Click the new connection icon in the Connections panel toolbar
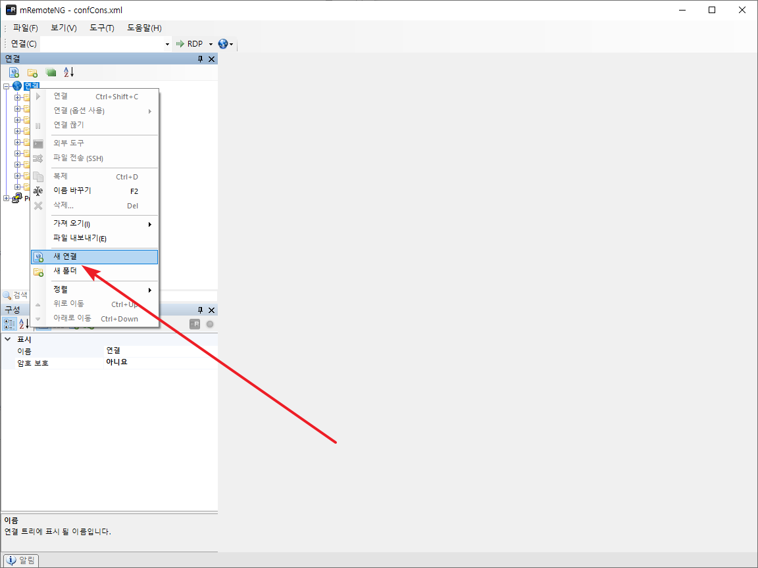Screen dimensions: 758x568 pos(14,72)
